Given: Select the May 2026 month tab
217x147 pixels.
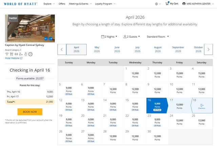Looking at the screenshot, I should 97,49.
